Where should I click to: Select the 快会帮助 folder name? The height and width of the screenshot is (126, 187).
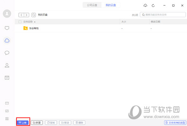click(x=34, y=28)
